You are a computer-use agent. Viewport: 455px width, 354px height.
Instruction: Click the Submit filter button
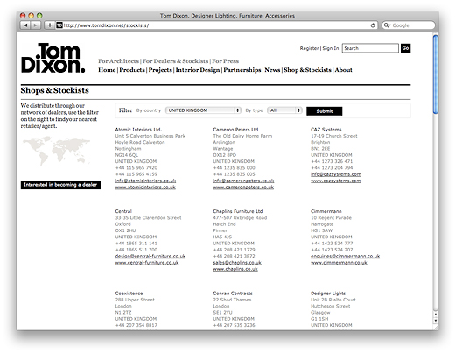click(x=325, y=111)
